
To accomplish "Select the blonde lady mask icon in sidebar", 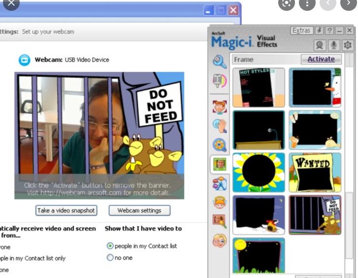I will point(220,241).
